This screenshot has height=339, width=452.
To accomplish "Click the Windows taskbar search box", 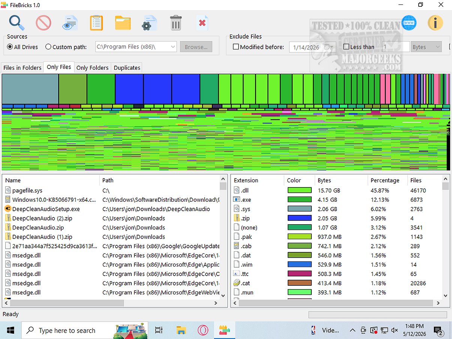I will pos(85,330).
